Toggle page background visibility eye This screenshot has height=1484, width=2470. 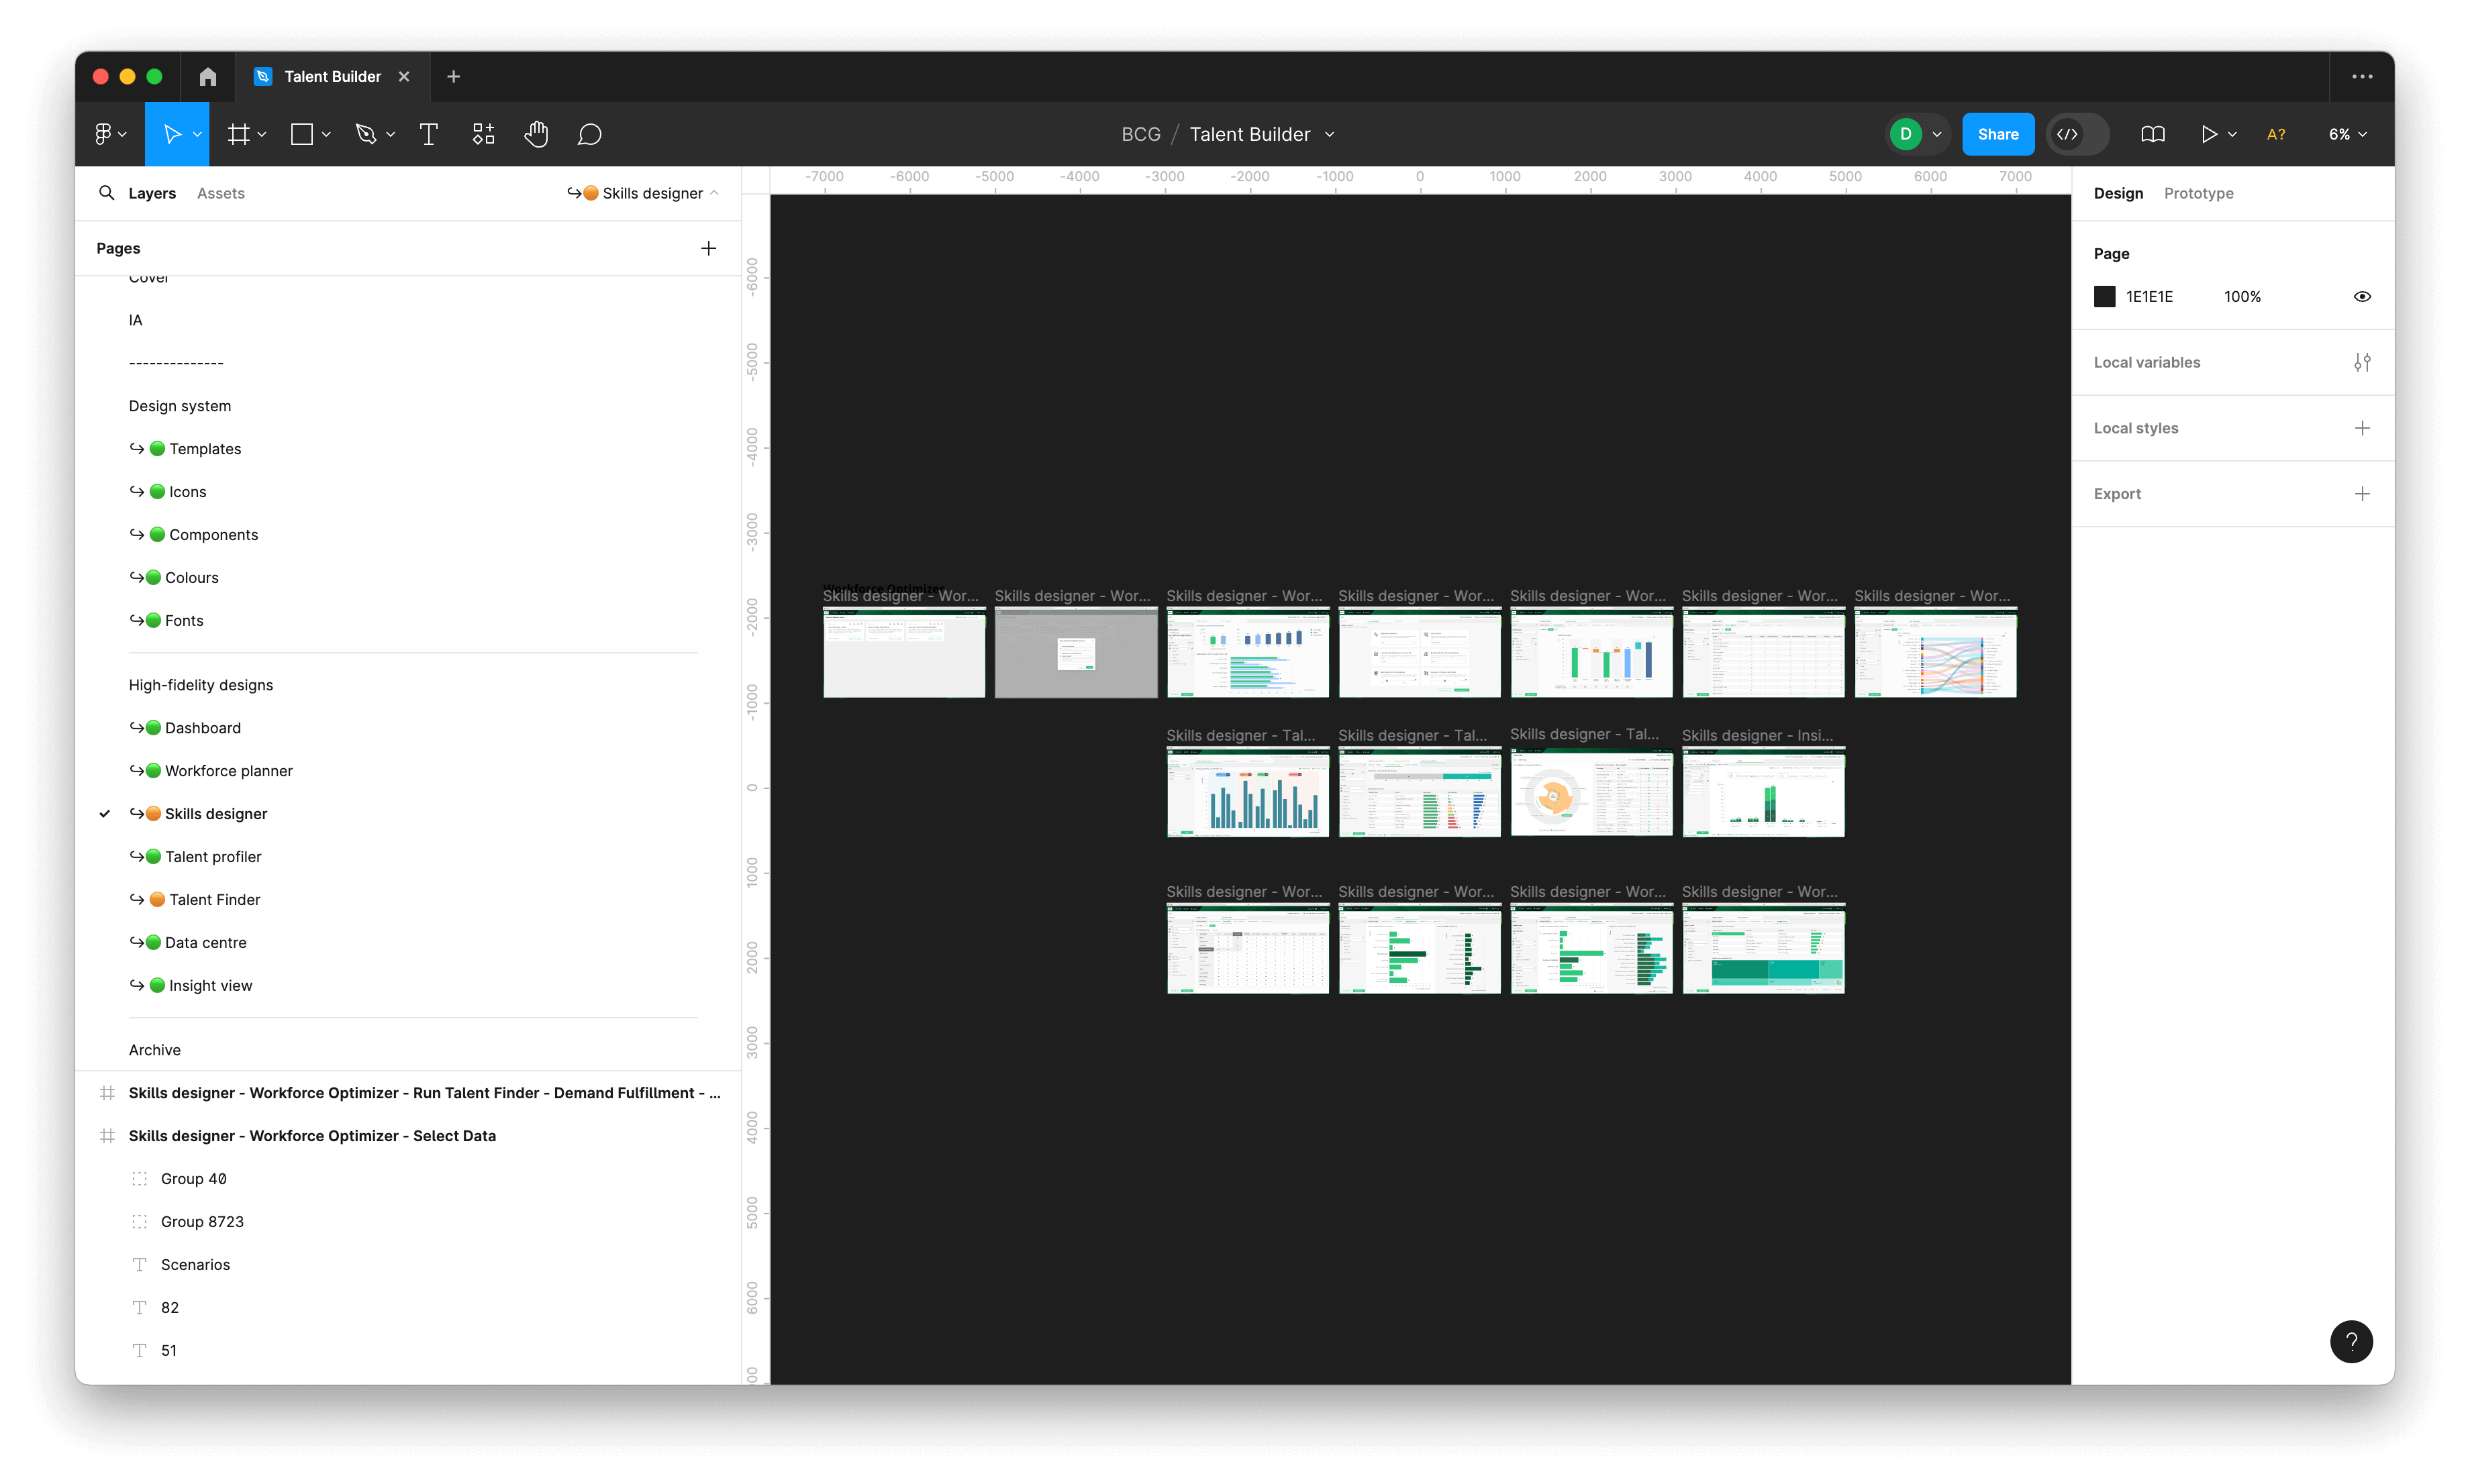click(x=2362, y=297)
